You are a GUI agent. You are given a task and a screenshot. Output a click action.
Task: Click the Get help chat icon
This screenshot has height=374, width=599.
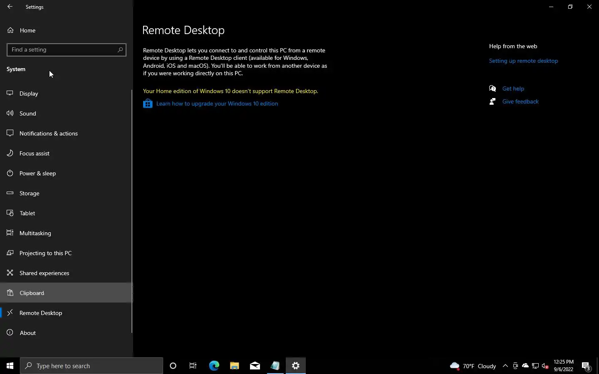click(493, 89)
